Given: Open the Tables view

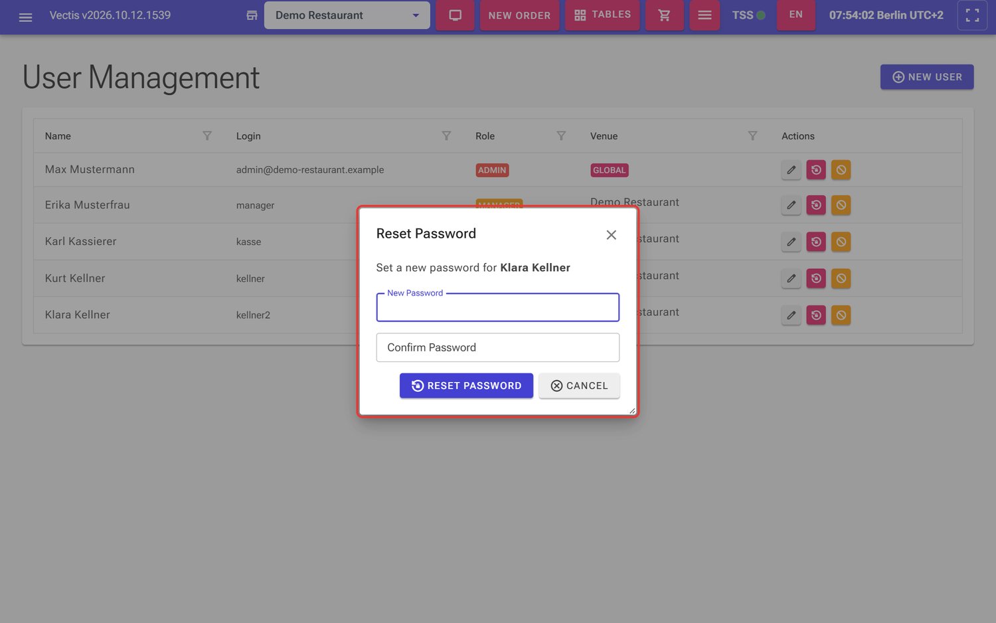Looking at the screenshot, I should [x=602, y=15].
